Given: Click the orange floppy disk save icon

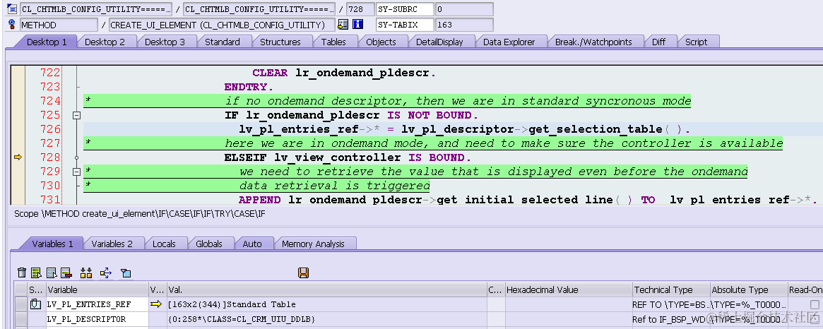Looking at the screenshot, I should [303, 273].
